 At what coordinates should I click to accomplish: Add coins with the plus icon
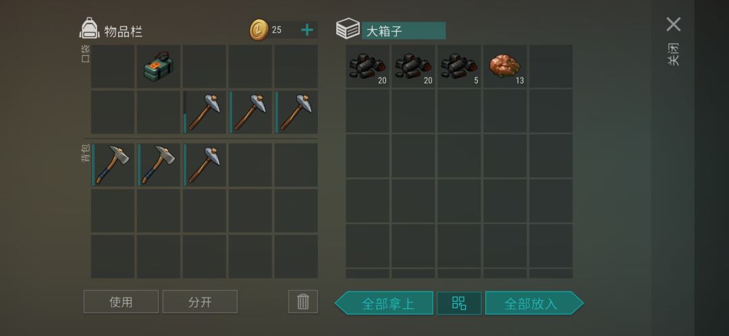pyautogui.click(x=307, y=30)
